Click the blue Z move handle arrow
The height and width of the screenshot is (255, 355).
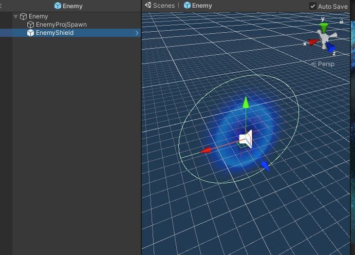pyautogui.click(x=265, y=166)
